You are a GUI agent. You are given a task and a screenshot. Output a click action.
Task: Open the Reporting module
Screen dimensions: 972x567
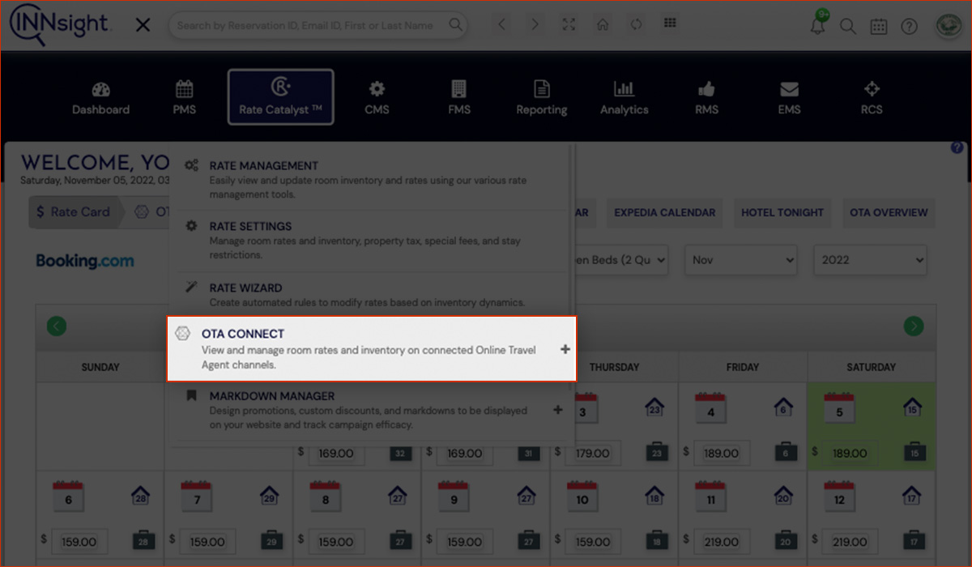[x=542, y=98]
